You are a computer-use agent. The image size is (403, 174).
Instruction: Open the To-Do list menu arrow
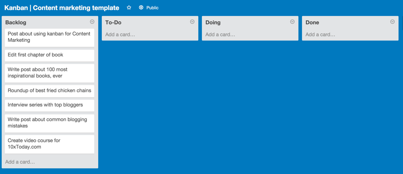point(192,22)
